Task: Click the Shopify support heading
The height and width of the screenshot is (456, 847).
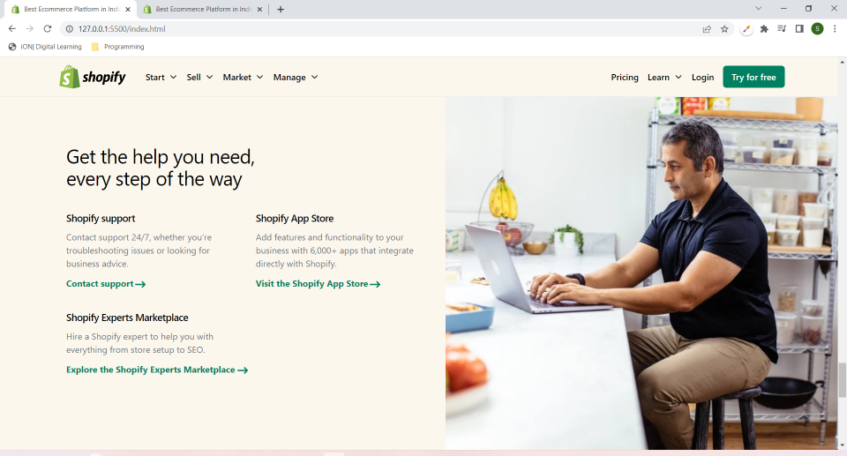Action: coord(101,218)
